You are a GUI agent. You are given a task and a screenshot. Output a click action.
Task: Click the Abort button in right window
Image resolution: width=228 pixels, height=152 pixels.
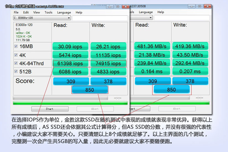pyautogui.click(x=177, y=109)
